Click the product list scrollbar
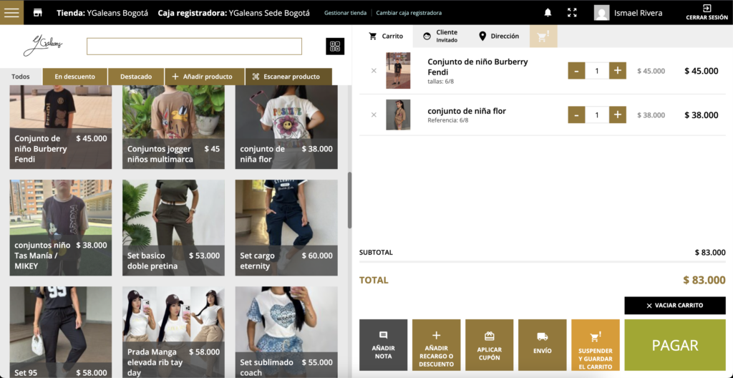 point(349,200)
